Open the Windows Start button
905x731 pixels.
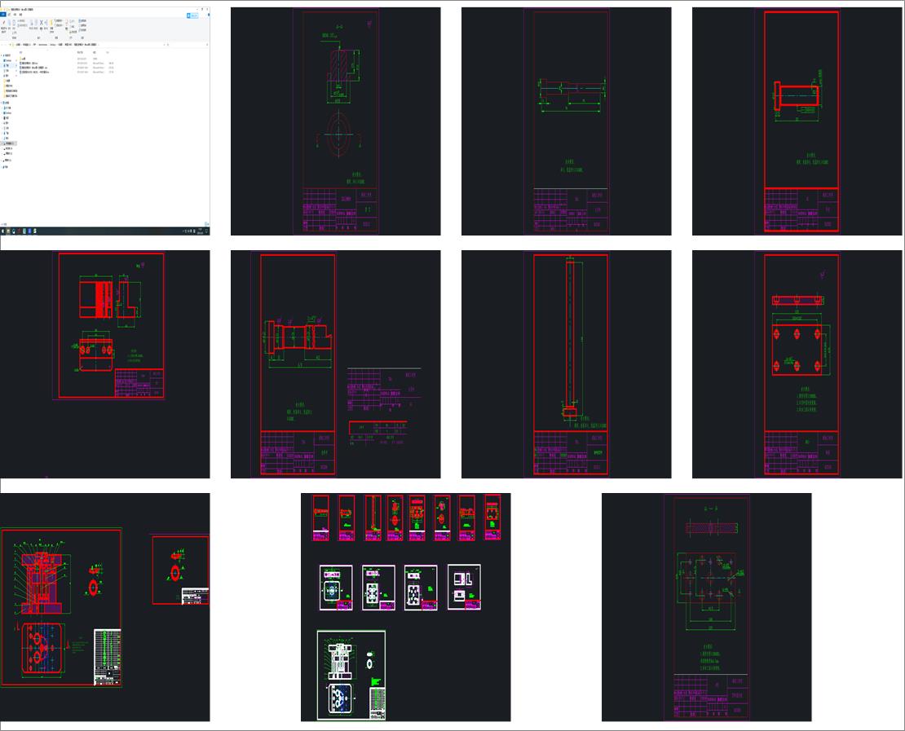point(2,232)
